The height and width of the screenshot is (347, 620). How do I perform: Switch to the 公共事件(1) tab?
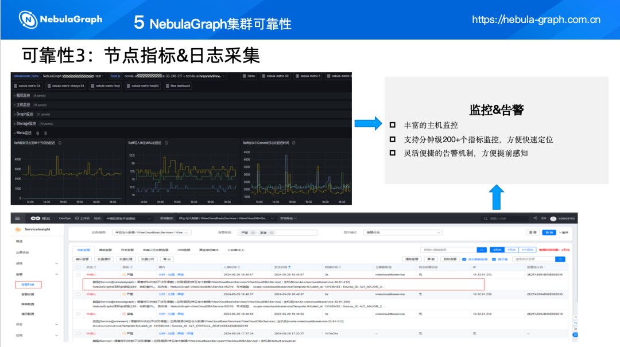(x=236, y=250)
